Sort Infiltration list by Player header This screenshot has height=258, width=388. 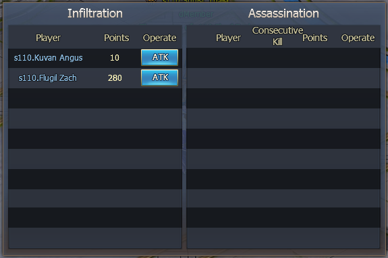click(49, 38)
